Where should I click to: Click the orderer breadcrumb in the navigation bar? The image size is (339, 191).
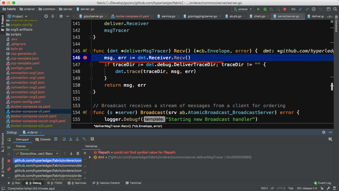(27, 9)
